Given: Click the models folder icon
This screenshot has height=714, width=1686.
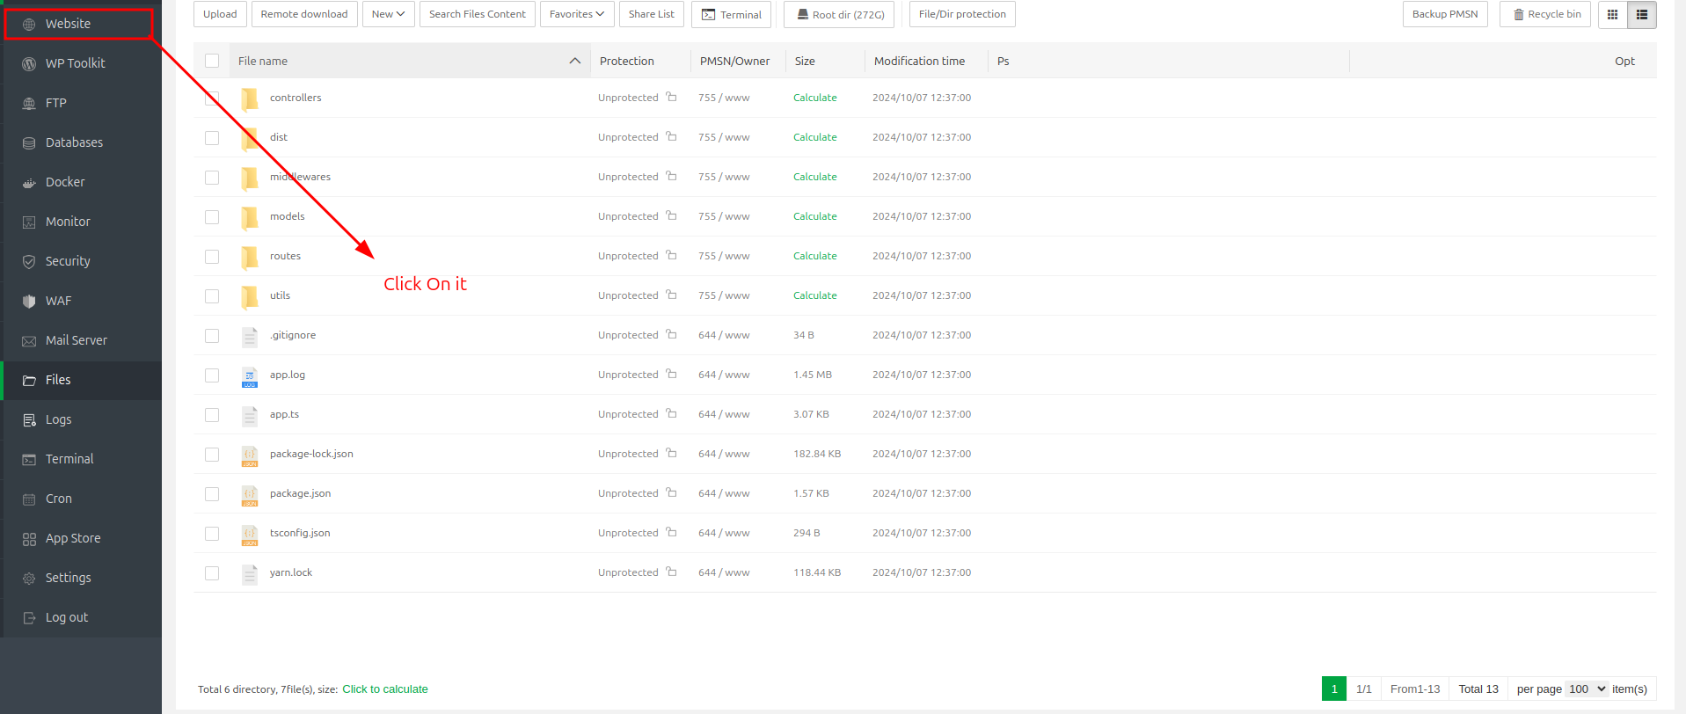Looking at the screenshot, I should (x=250, y=217).
